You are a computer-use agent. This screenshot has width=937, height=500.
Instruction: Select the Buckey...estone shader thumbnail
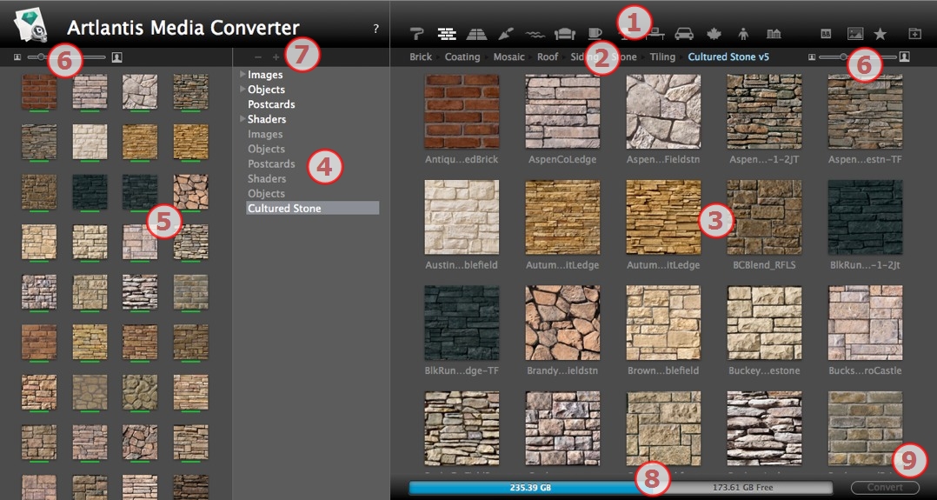pos(764,323)
